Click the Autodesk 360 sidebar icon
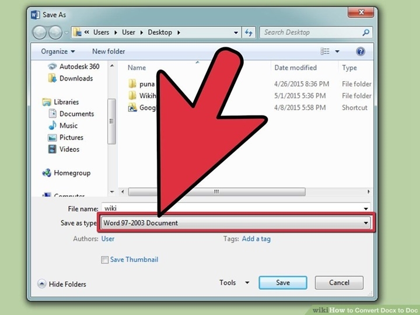This screenshot has height=315, width=420. (52, 66)
